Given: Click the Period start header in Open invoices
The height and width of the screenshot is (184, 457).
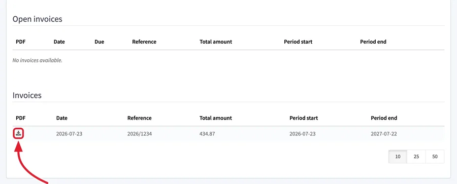Looking at the screenshot, I should (298, 42).
